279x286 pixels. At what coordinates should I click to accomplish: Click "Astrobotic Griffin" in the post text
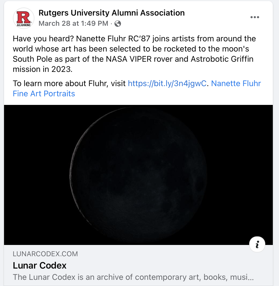click(222, 59)
